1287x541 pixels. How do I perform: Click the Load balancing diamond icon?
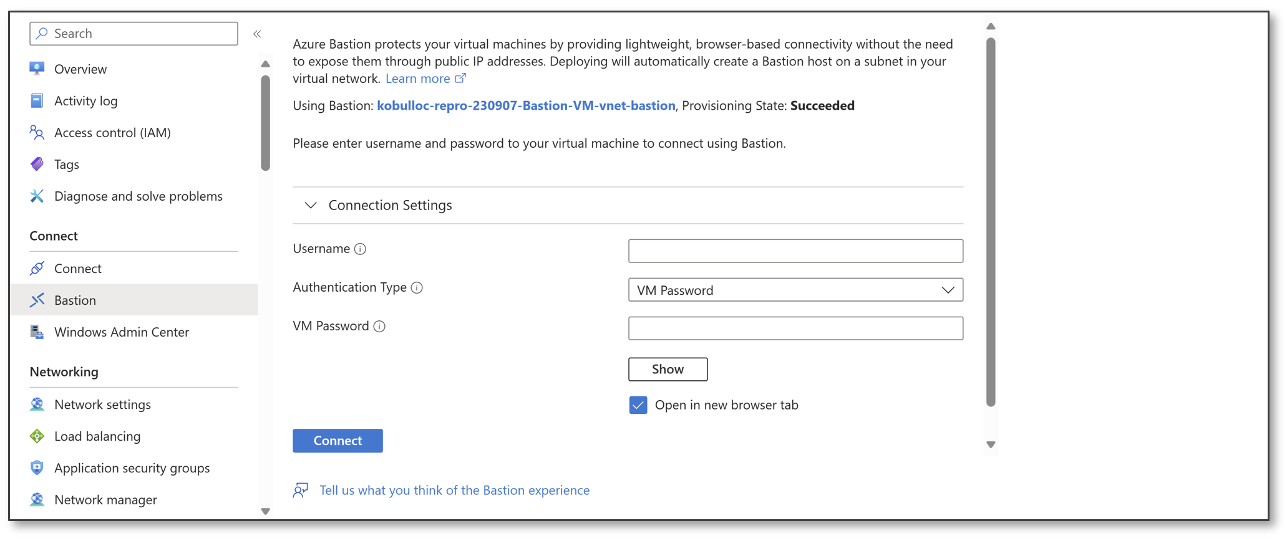pos(37,436)
